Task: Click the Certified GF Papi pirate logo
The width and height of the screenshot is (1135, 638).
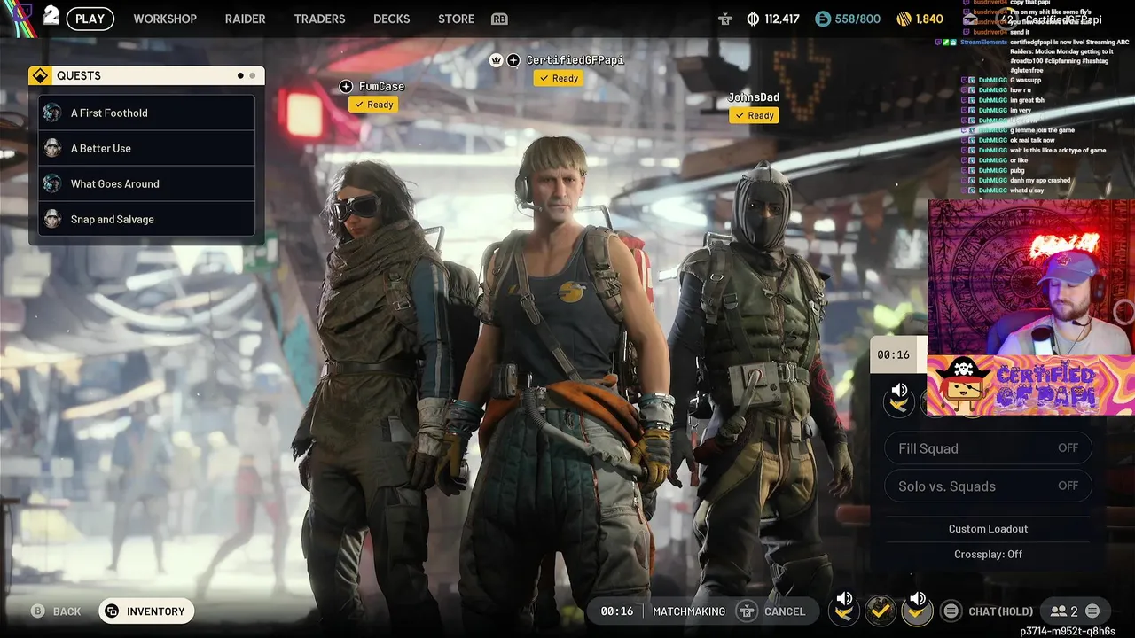Action: point(1030,385)
